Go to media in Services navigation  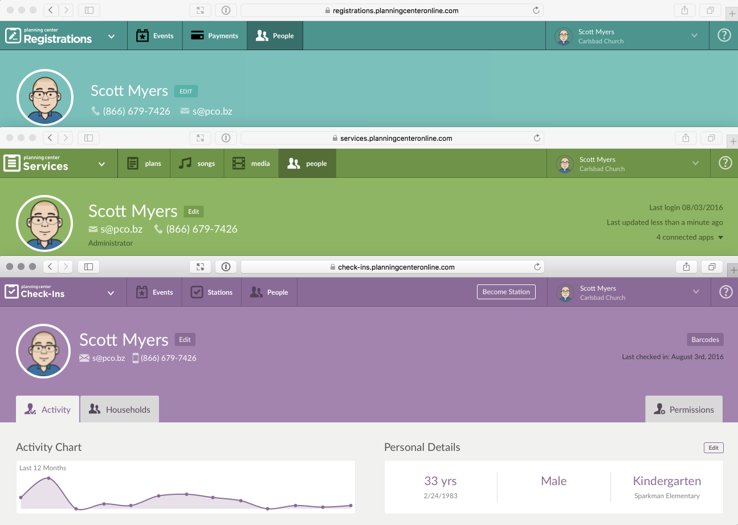coord(251,164)
